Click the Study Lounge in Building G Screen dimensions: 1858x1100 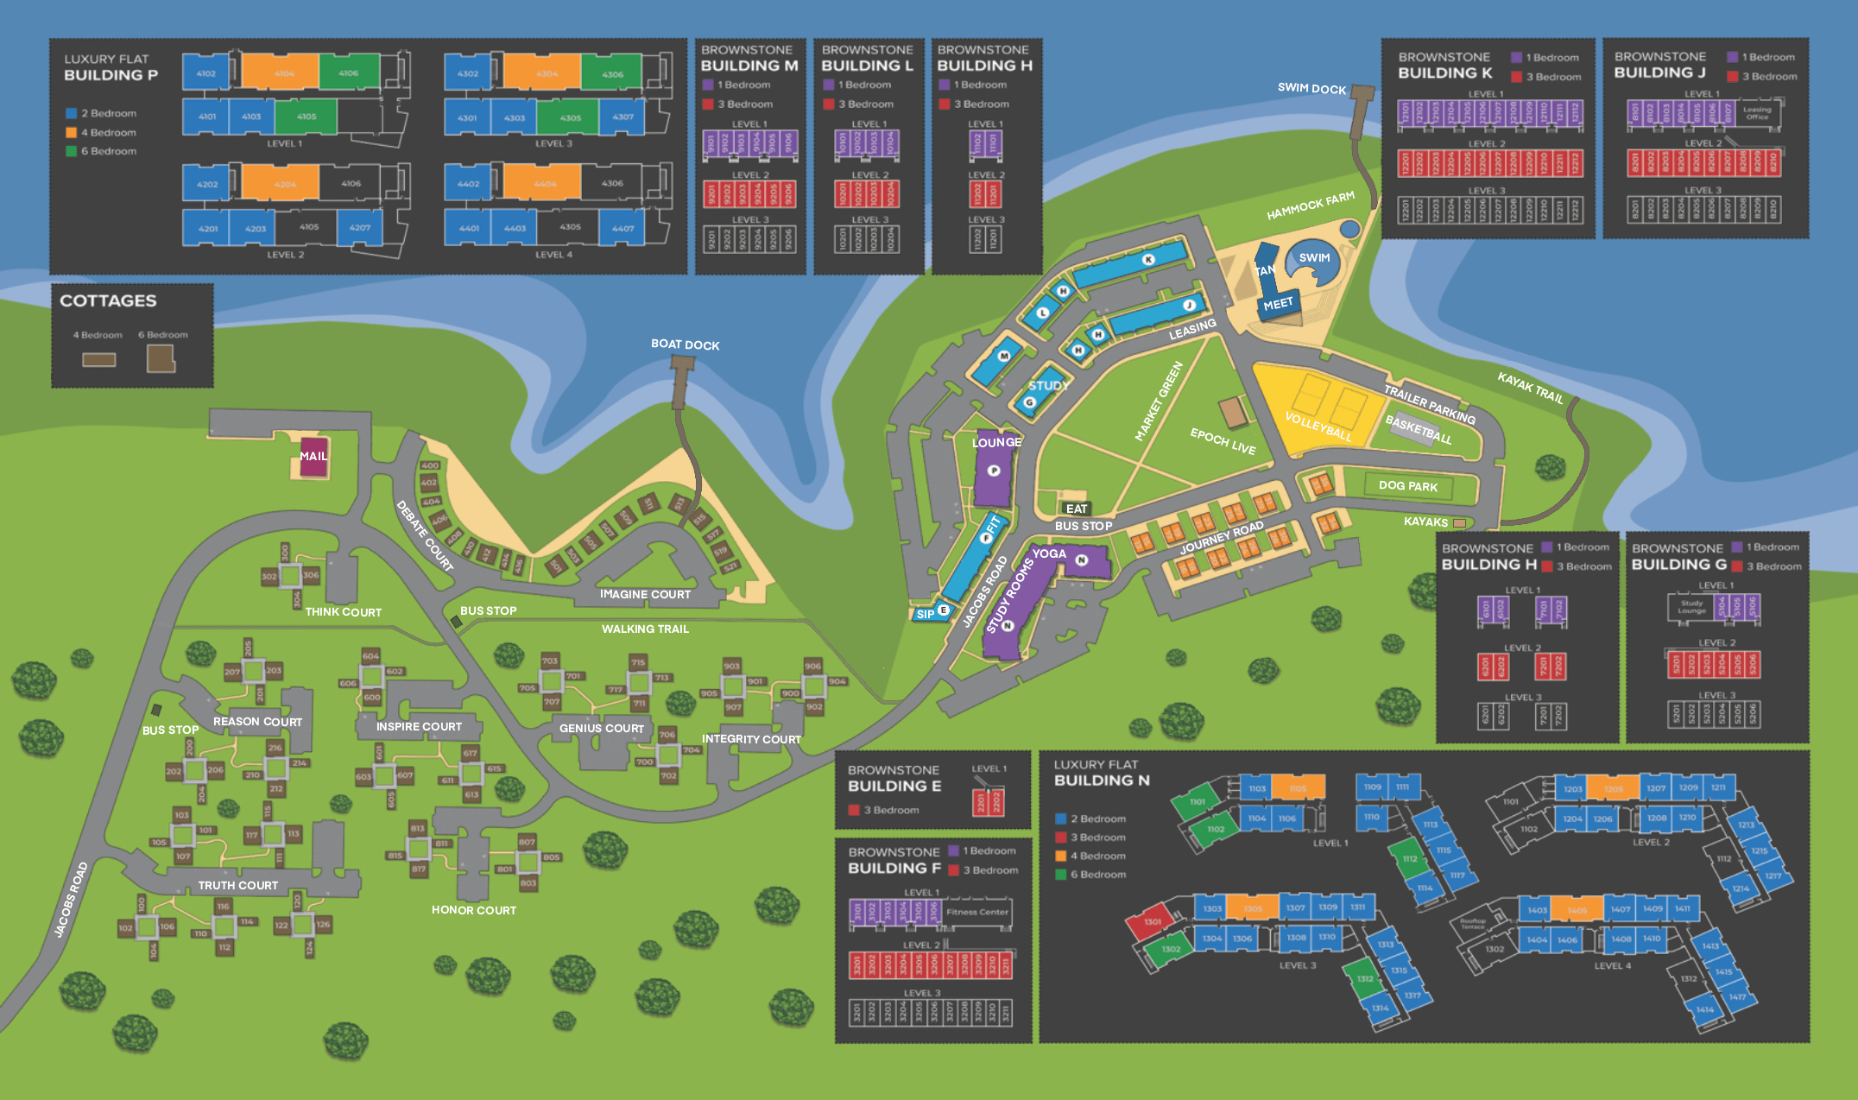click(1691, 607)
